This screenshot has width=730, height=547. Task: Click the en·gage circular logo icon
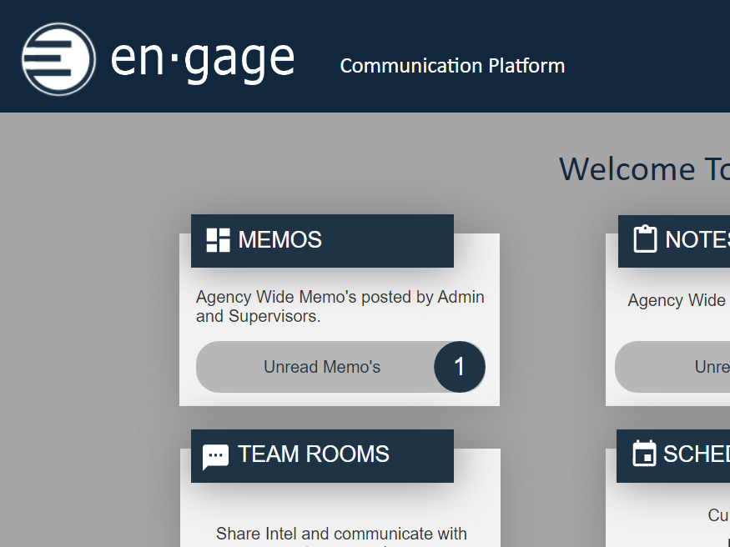(58, 59)
